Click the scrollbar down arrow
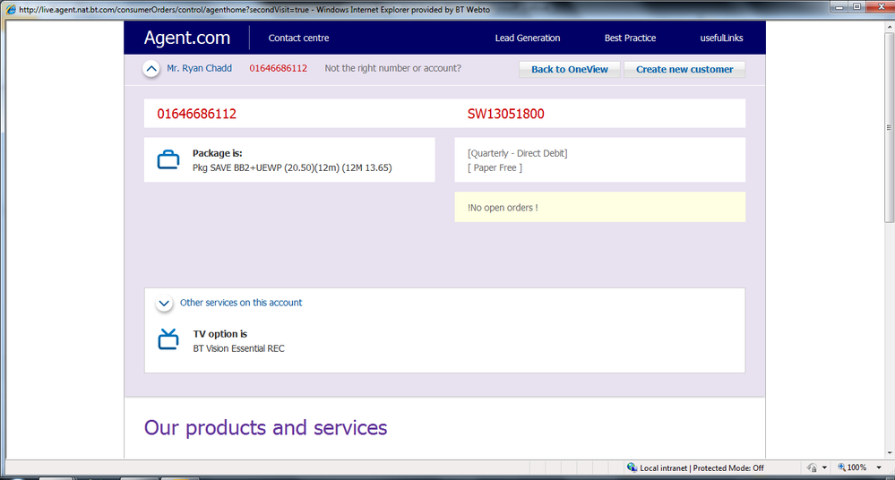The width and height of the screenshot is (895, 480). [889, 453]
